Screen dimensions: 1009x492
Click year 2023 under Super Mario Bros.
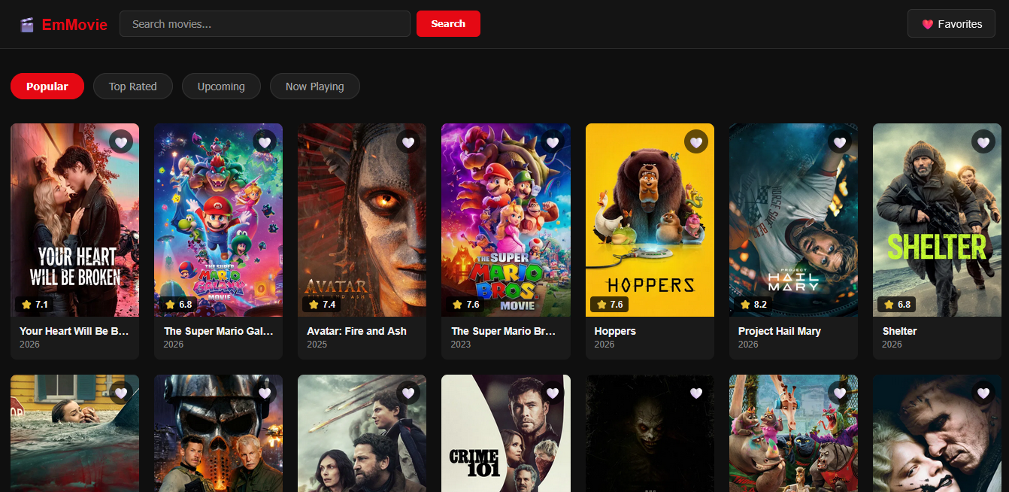[x=461, y=345]
